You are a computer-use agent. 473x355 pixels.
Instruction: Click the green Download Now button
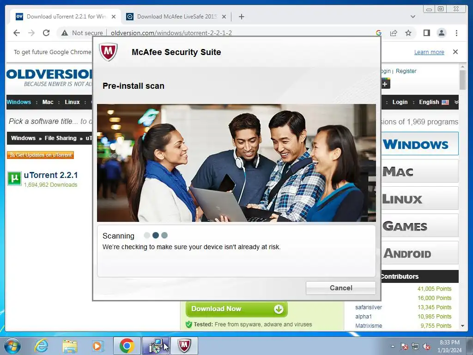coord(236,309)
